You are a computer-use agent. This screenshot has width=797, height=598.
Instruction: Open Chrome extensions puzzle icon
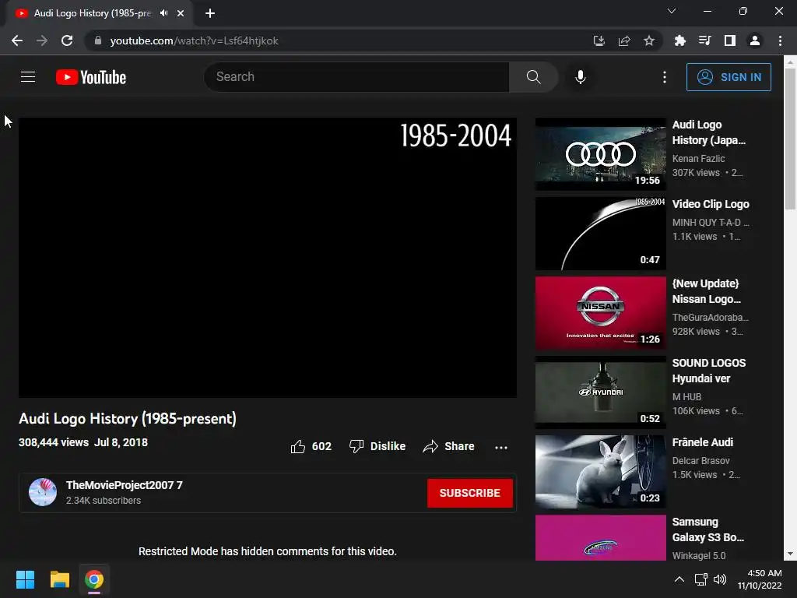coord(679,40)
